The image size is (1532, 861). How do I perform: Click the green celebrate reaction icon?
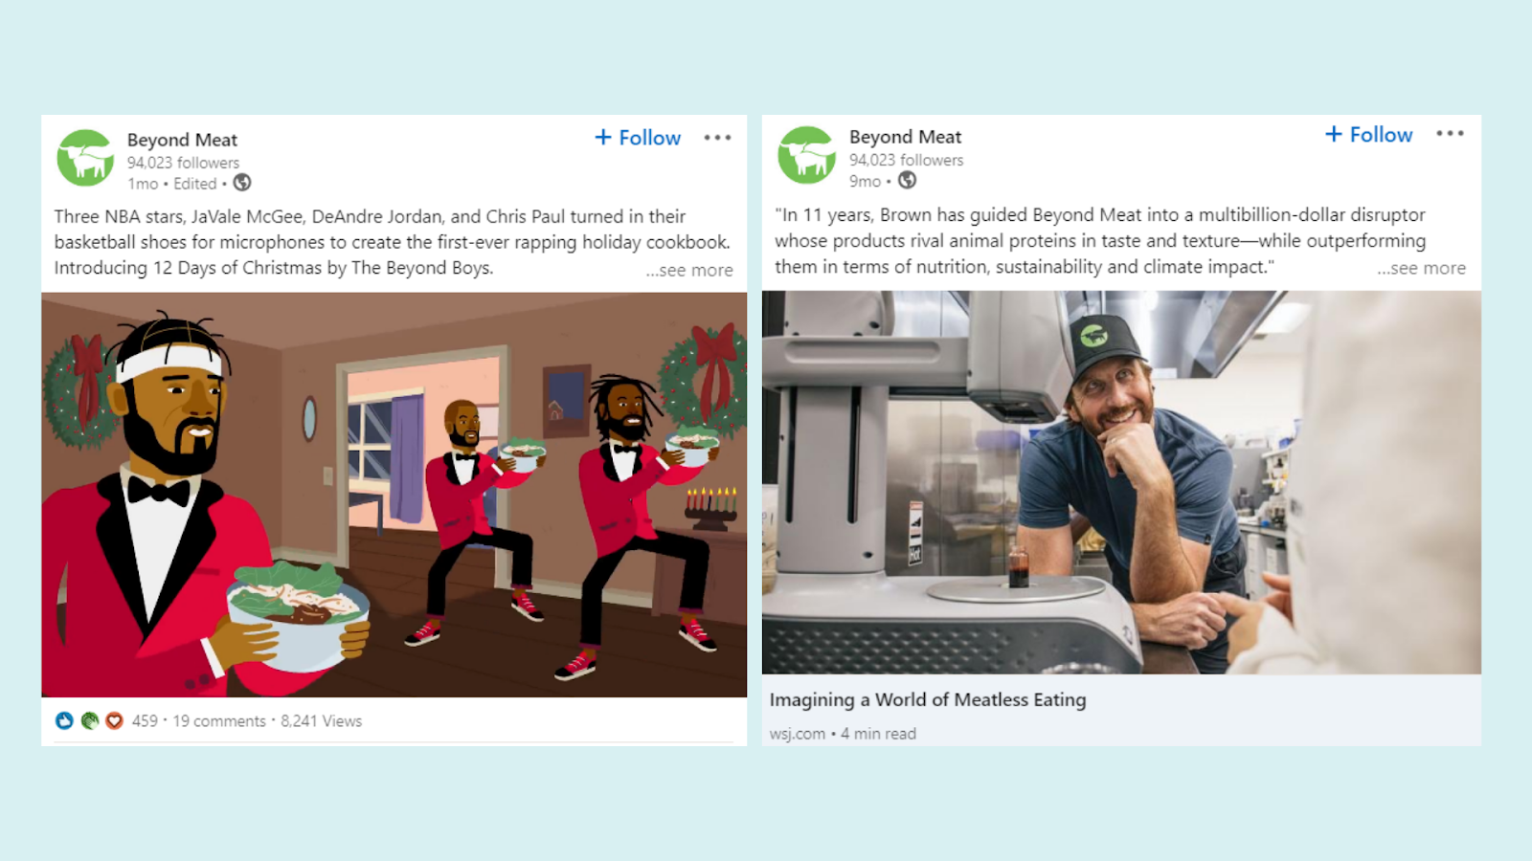click(x=89, y=720)
